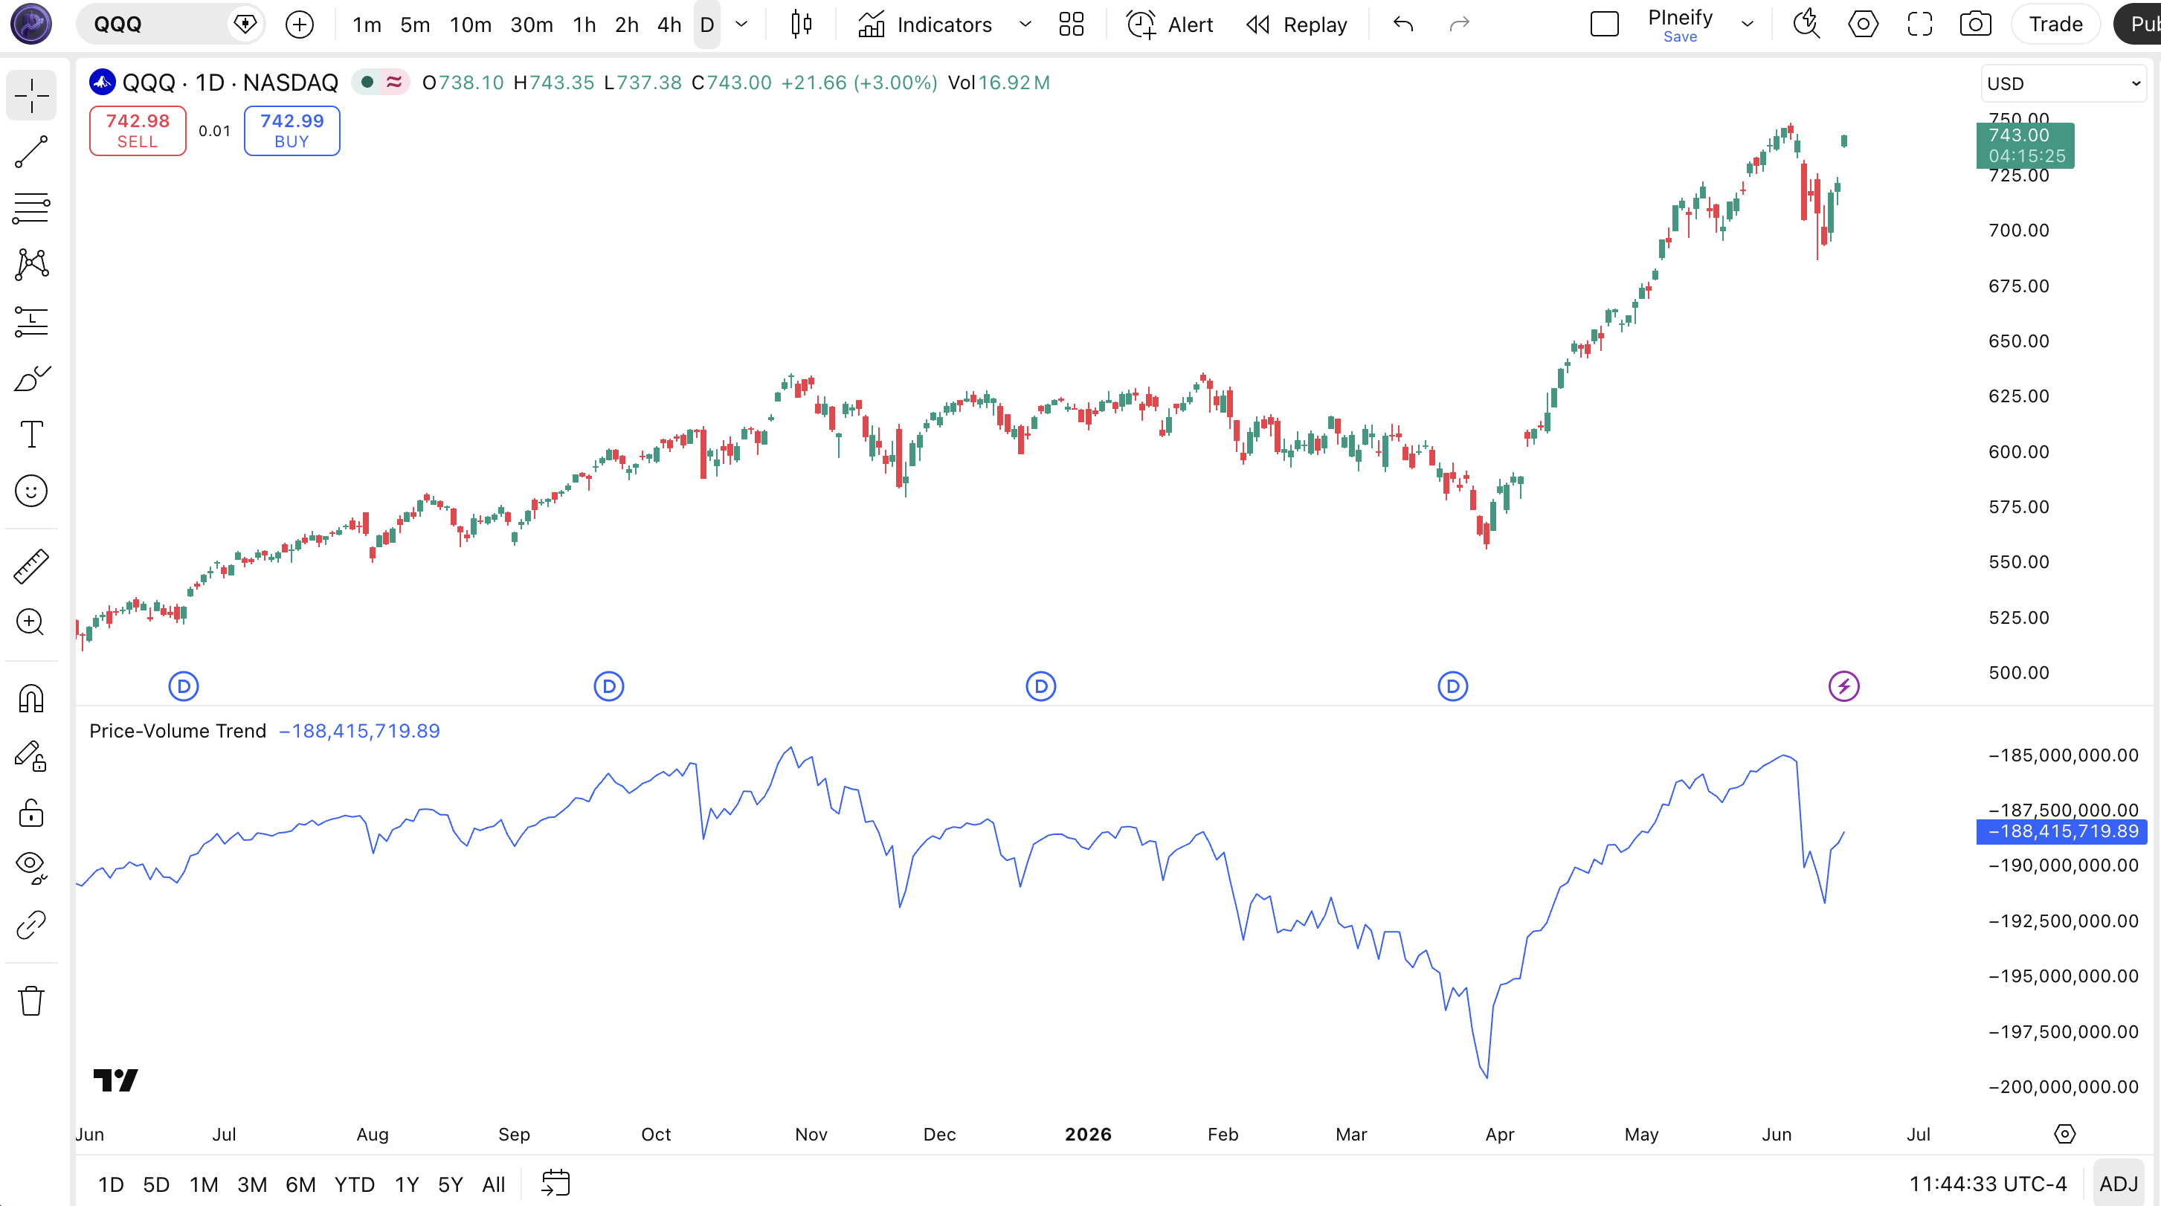Toggle lock all drawings padlock
2161x1206 pixels.
pyautogui.click(x=31, y=813)
